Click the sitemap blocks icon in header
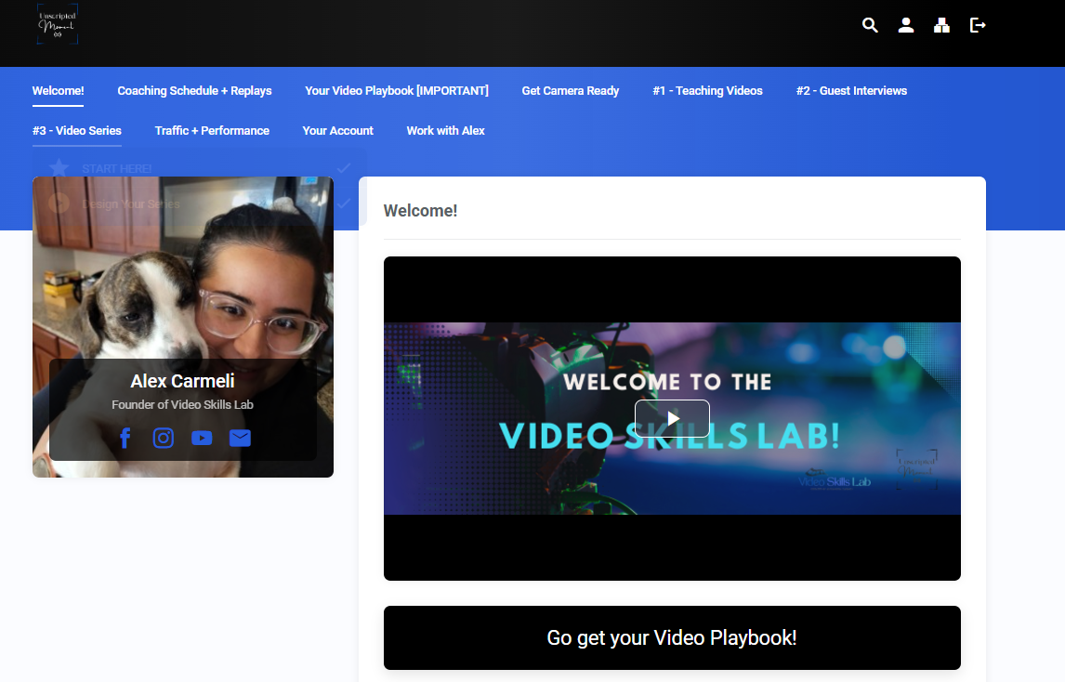1065x682 pixels. click(941, 25)
